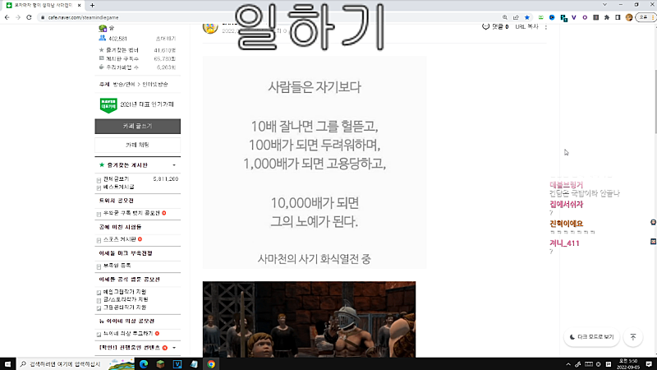Open the teal square extension icon
The width and height of the screenshot is (657, 370).
(x=563, y=17)
